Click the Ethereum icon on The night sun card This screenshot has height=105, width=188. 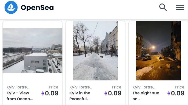(169, 93)
